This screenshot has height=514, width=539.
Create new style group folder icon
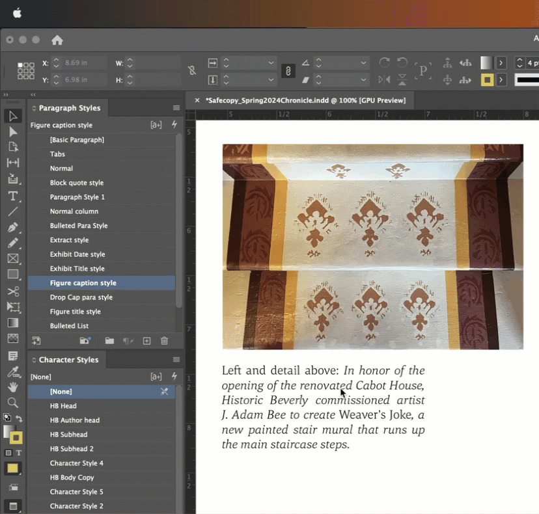(x=109, y=341)
